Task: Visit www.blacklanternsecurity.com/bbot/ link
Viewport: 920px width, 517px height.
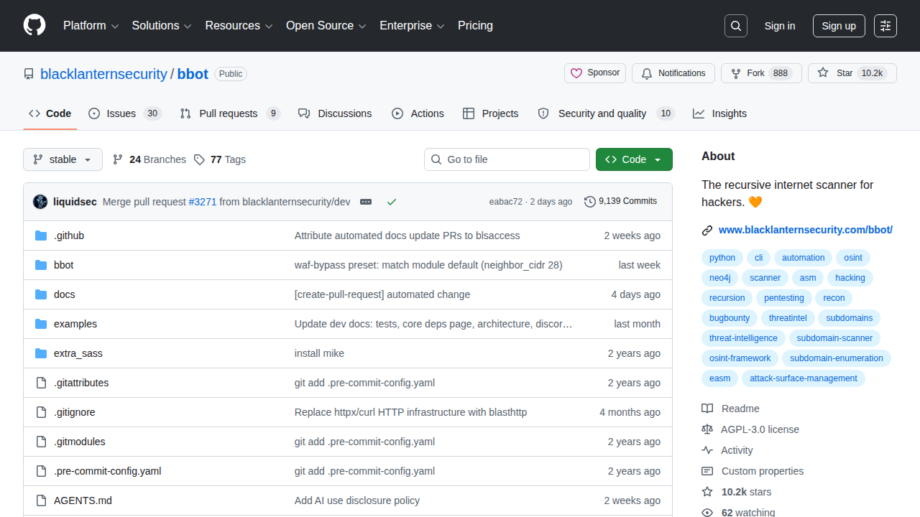Action: tap(806, 230)
